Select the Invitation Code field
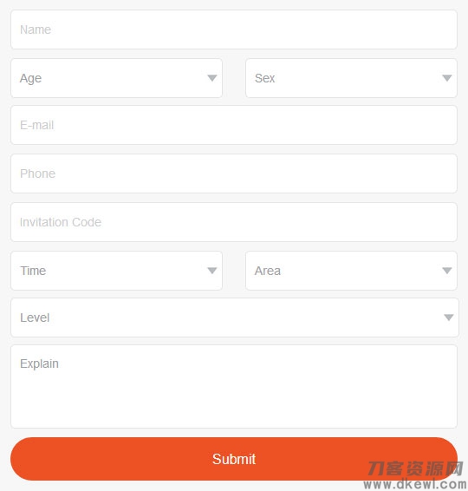The image size is (468, 491). [234, 222]
